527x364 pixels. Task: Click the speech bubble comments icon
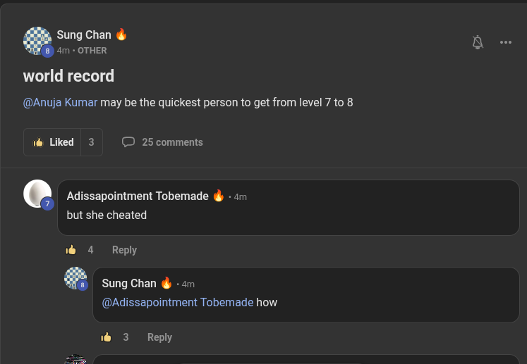[128, 142]
